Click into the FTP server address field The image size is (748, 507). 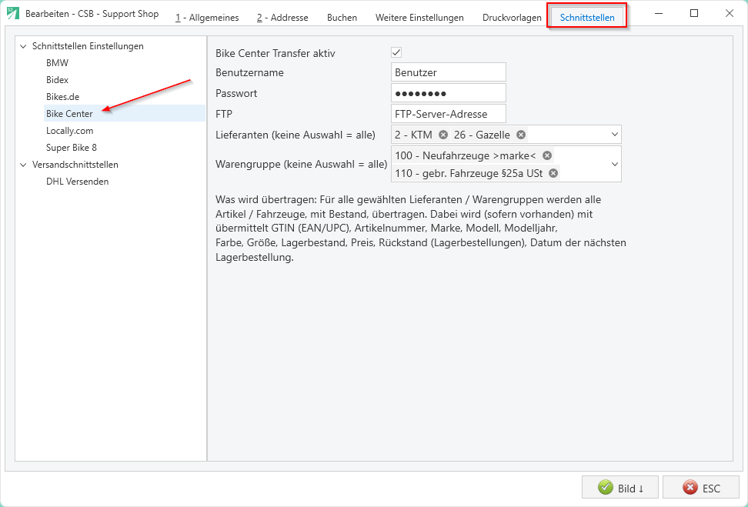[x=449, y=114]
